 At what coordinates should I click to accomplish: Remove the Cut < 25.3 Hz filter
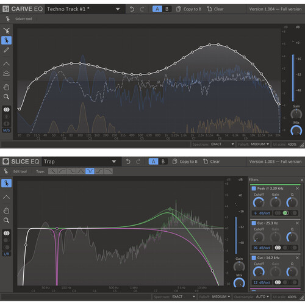click(297, 223)
